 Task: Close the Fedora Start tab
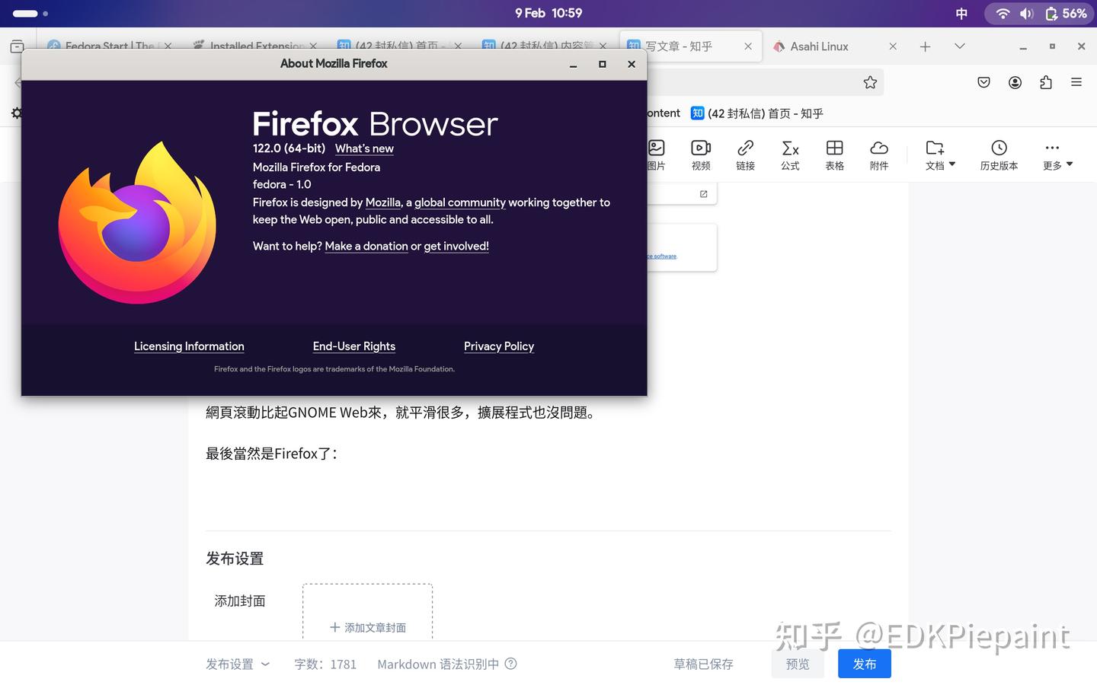168,46
